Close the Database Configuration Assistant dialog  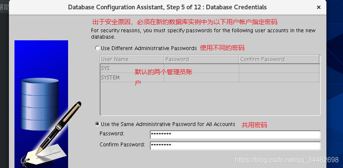point(319,7)
